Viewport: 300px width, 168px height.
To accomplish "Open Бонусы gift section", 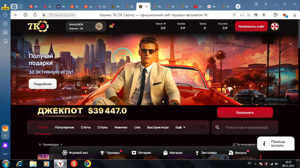I will click(x=238, y=153).
